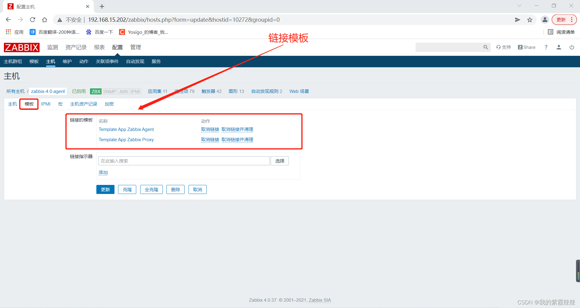Click the blue 更新 form button
This screenshot has width=580, height=308.
click(105, 189)
